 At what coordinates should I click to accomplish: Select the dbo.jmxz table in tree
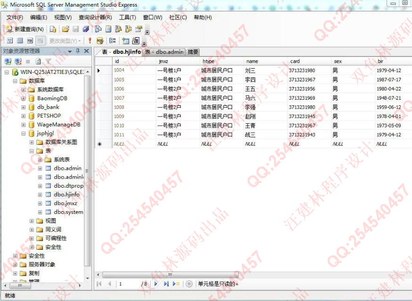65,203
